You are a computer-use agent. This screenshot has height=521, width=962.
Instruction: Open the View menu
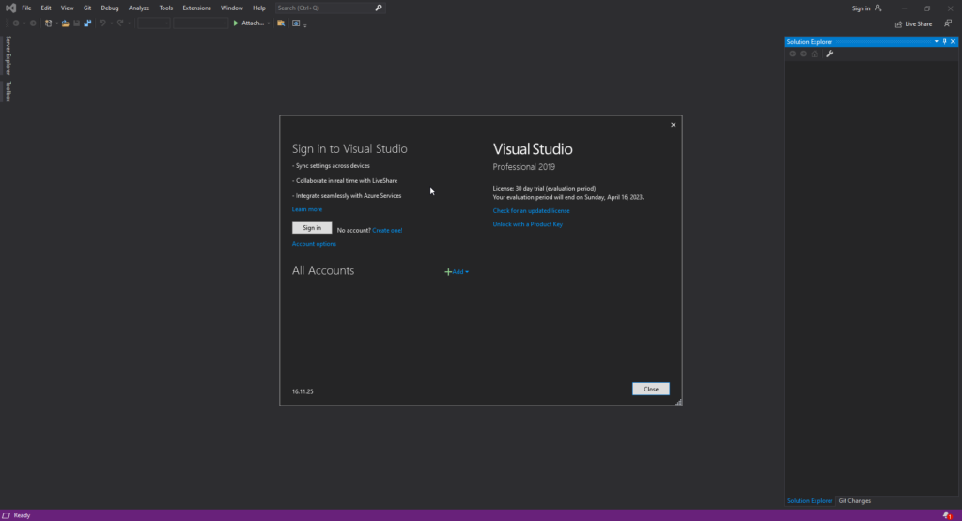point(67,8)
